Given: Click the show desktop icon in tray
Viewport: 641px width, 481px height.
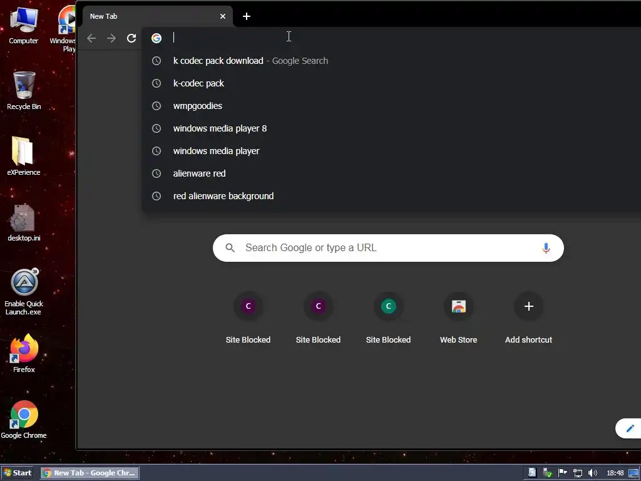Looking at the screenshot, I should 633,473.
